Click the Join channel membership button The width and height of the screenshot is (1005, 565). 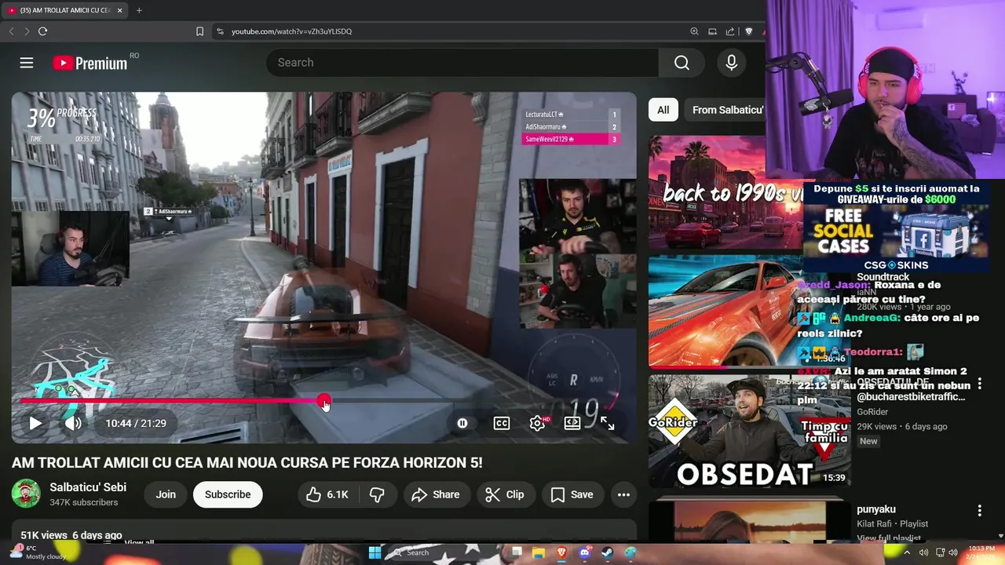pos(166,494)
